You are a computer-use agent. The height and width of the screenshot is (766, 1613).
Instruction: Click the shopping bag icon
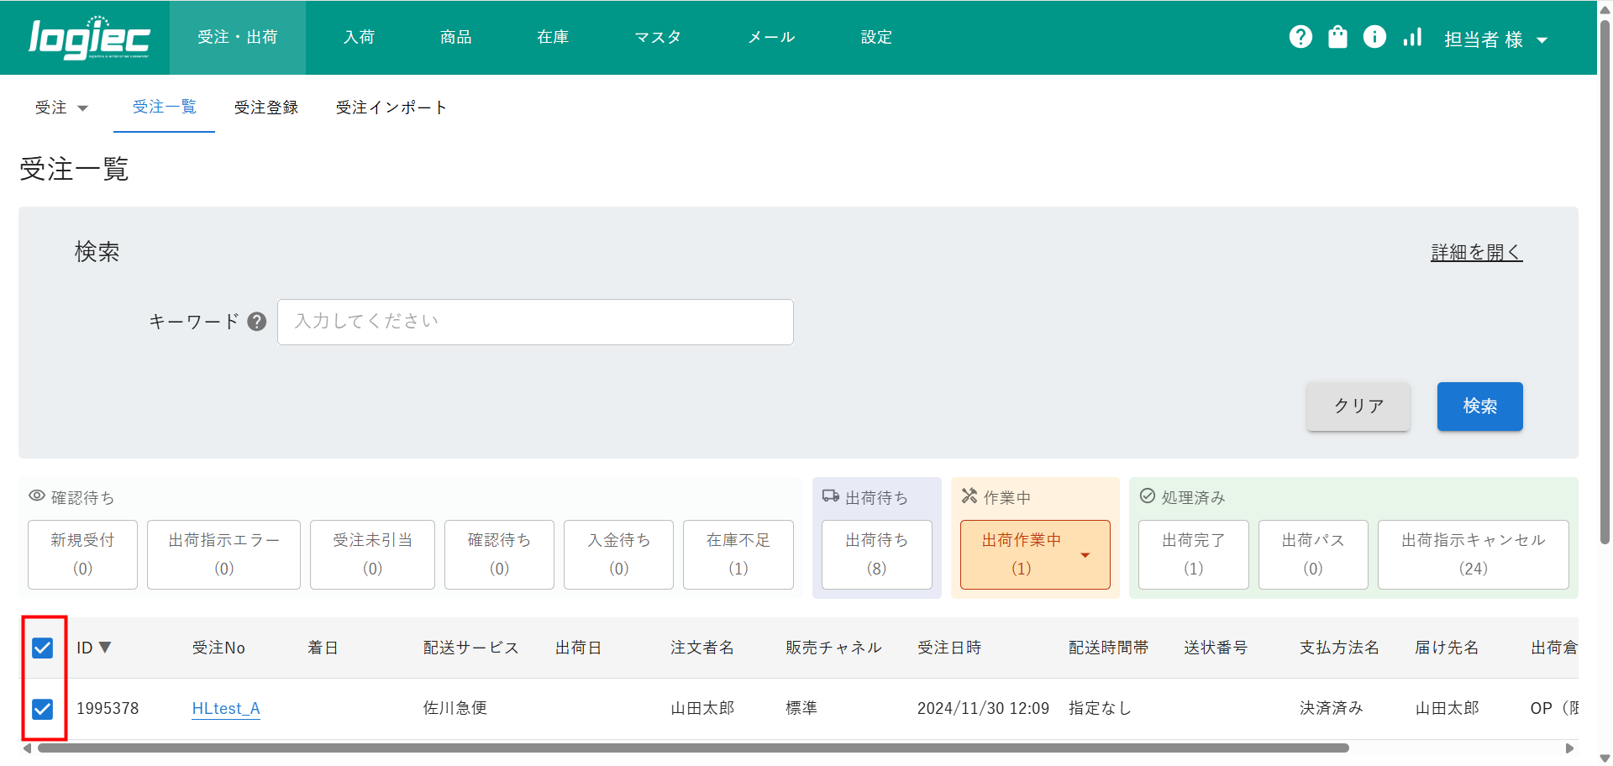pos(1337,37)
